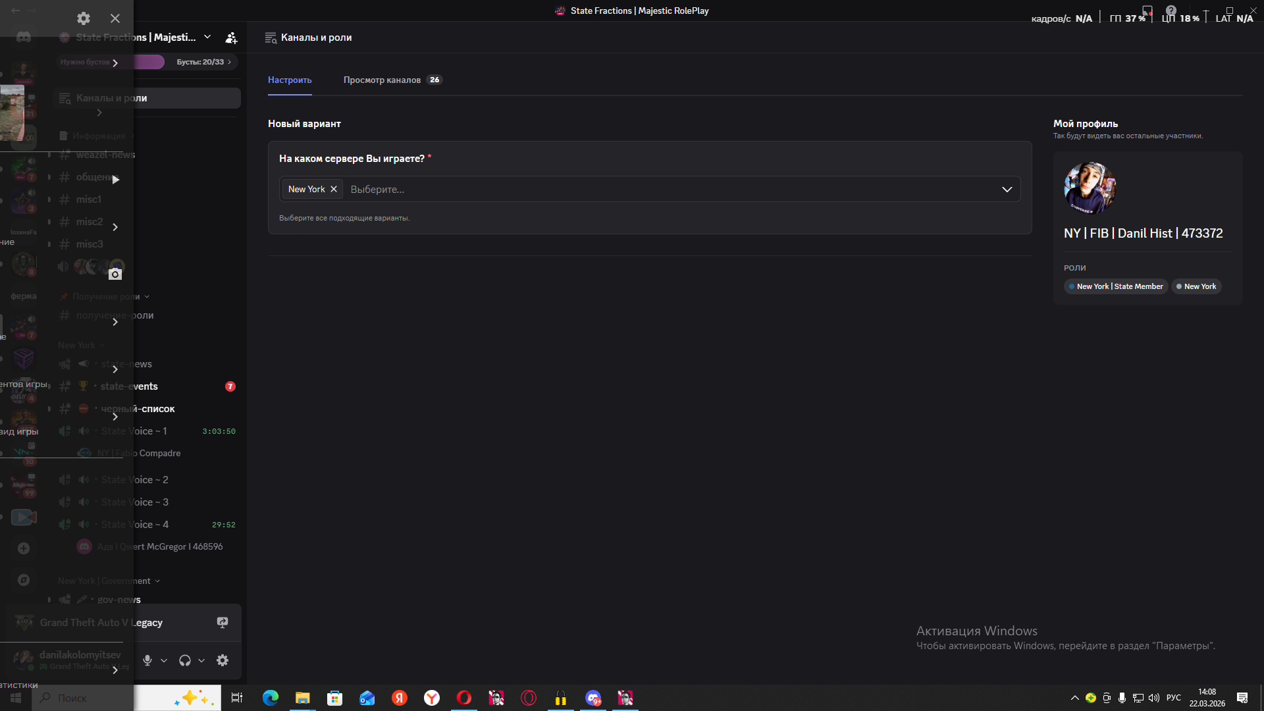Viewport: 1264px width, 711px height.
Task: Remove the New York selected tag
Action: pos(334,189)
